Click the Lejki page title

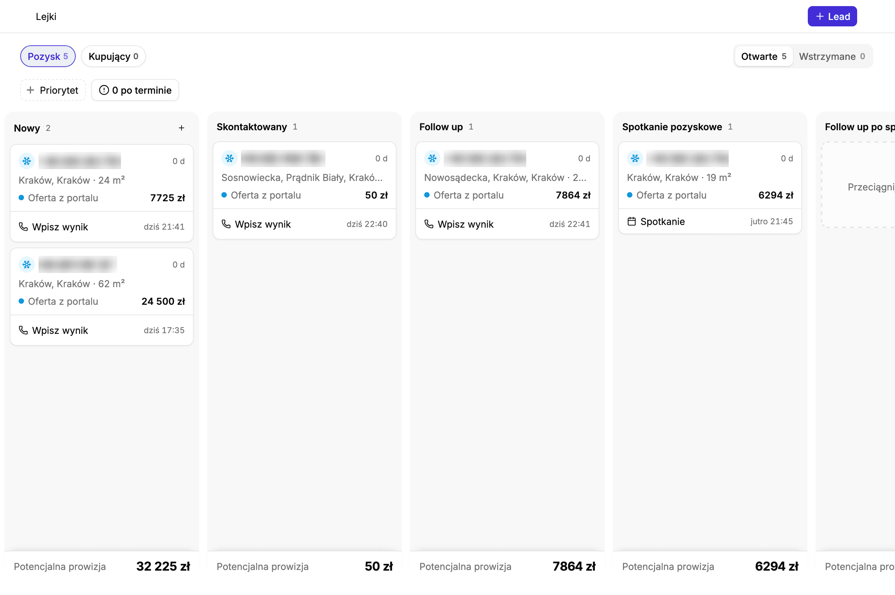[x=46, y=17]
